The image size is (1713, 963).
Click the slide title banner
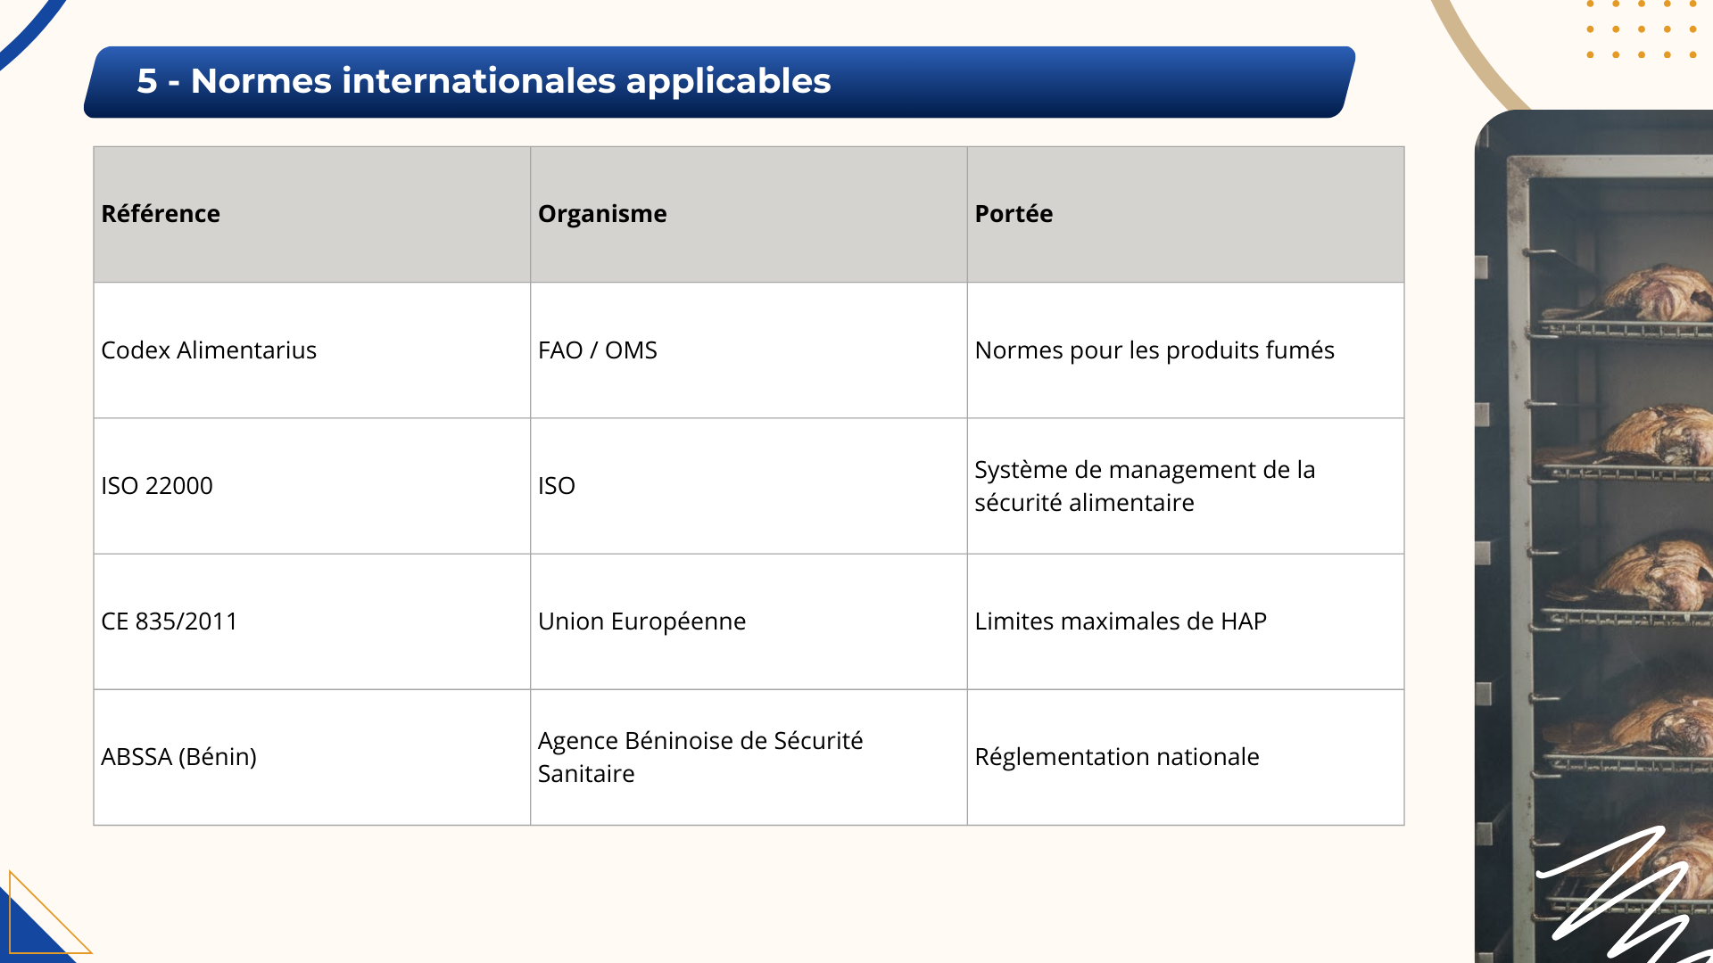pos(719,82)
